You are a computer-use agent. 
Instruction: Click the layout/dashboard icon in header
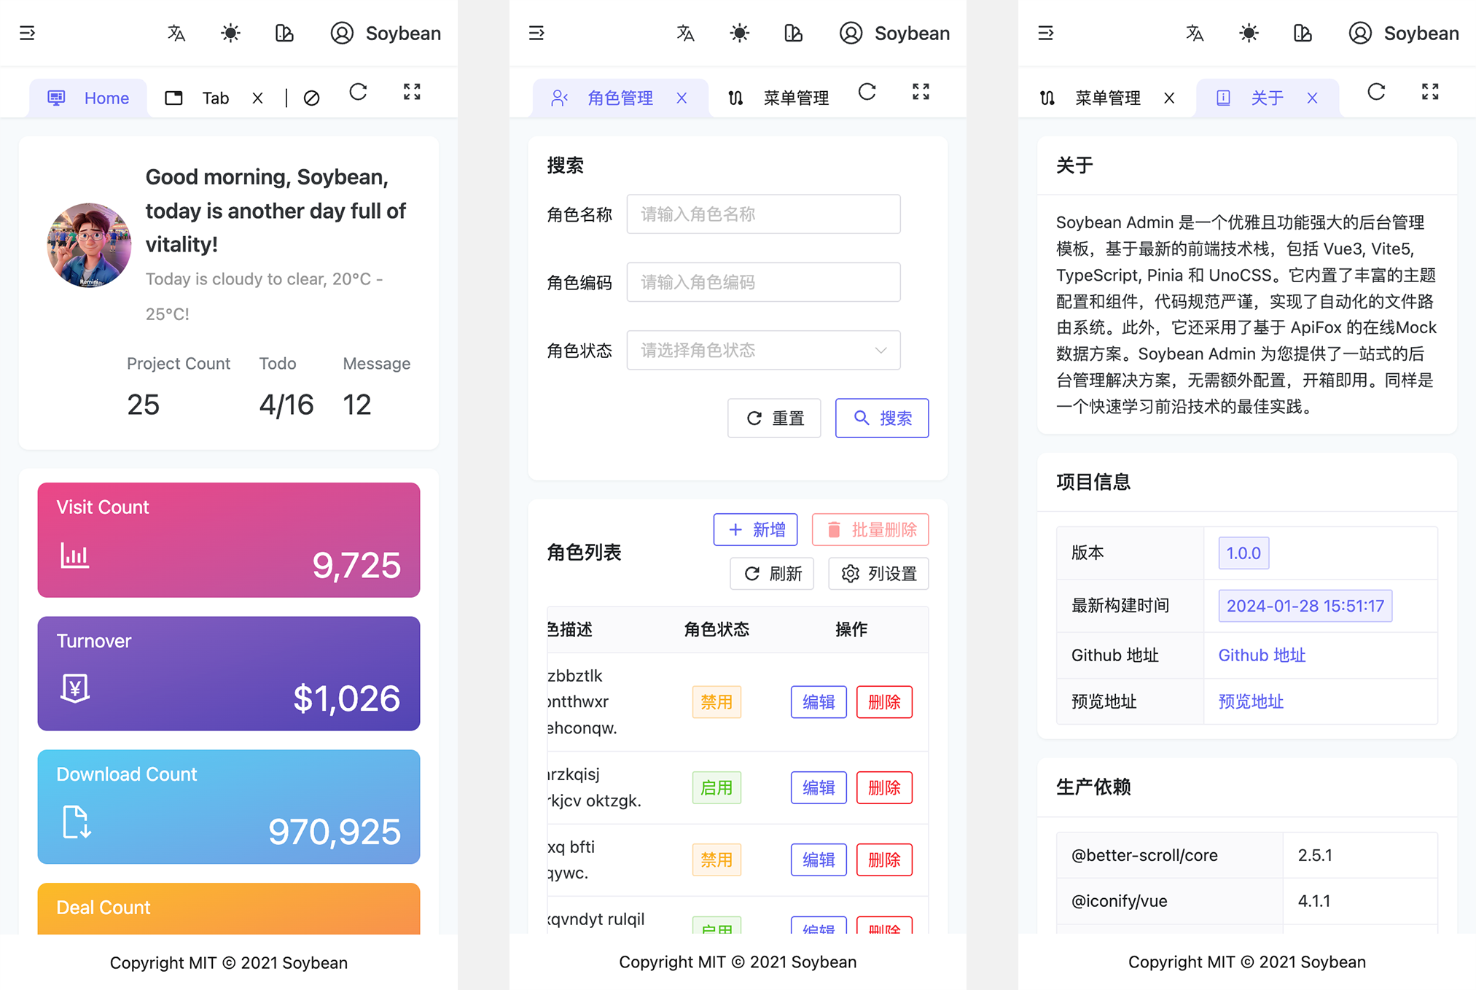(285, 32)
